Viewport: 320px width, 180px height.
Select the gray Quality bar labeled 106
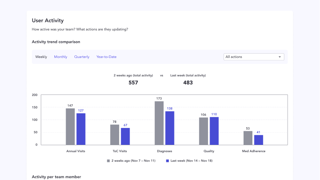click(x=204, y=131)
